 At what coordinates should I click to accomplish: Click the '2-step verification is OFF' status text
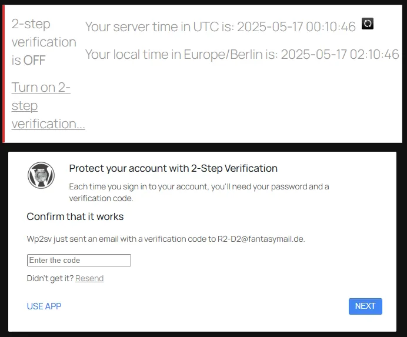click(x=44, y=42)
